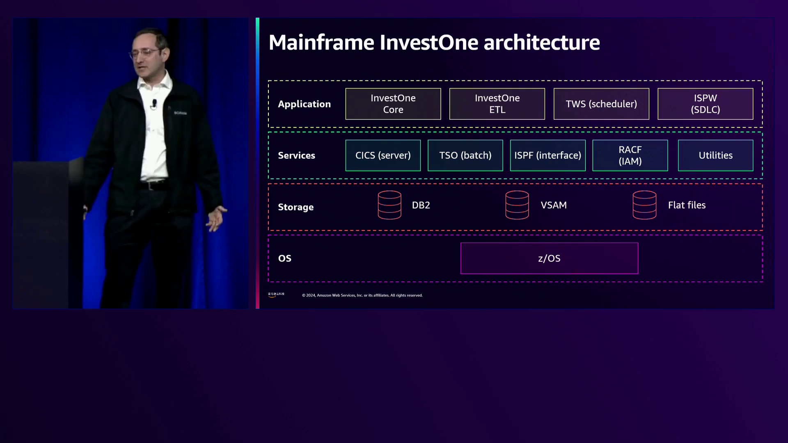The width and height of the screenshot is (788, 443).
Task: Click the RACF (IAM) service box
Action: (630, 155)
